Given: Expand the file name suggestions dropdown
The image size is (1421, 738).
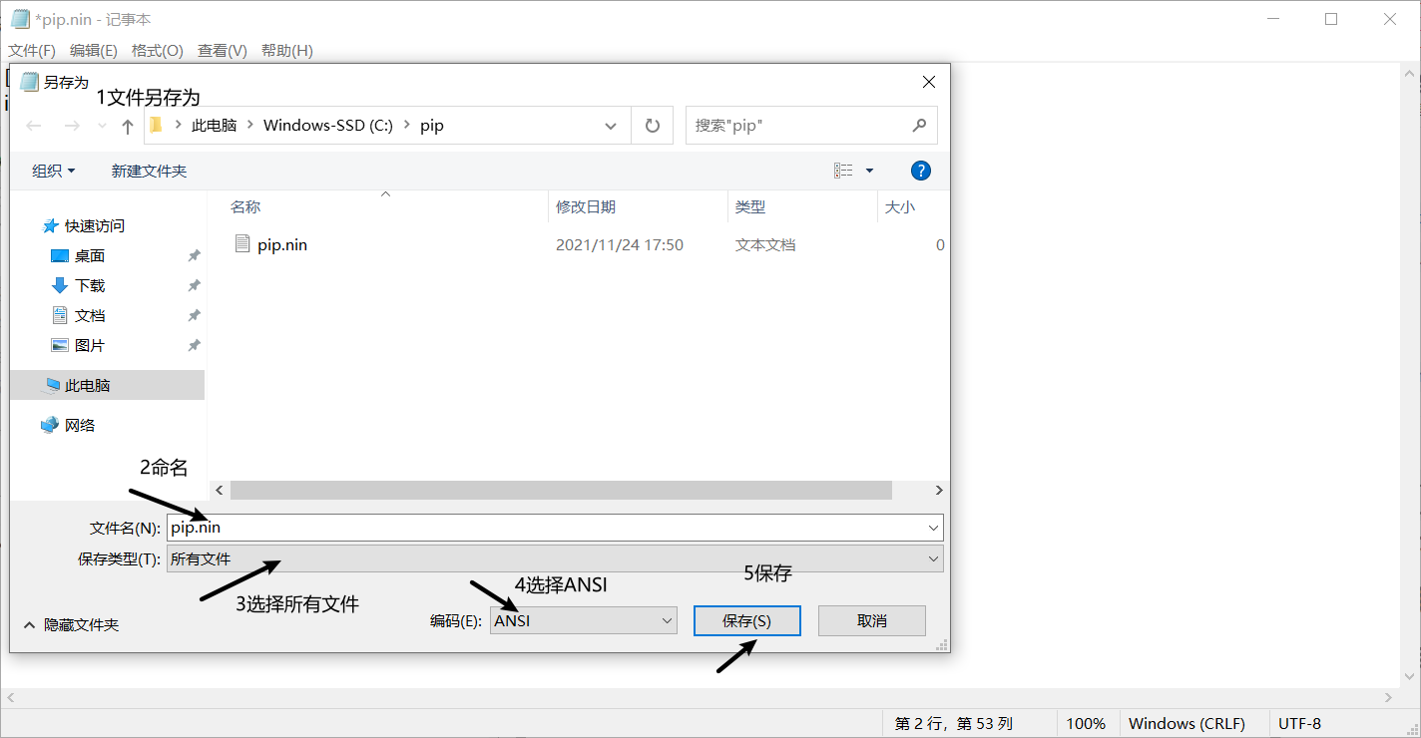Looking at the screenshot, I should (933, 528).
